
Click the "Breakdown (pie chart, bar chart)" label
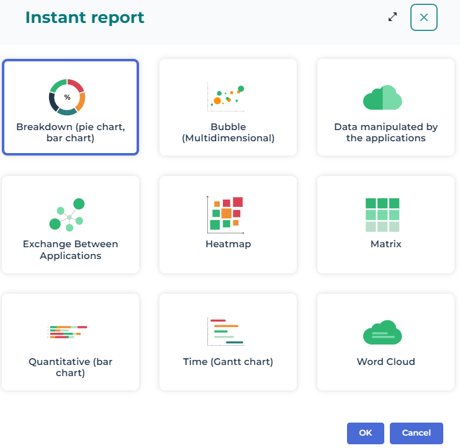(71, 133)
